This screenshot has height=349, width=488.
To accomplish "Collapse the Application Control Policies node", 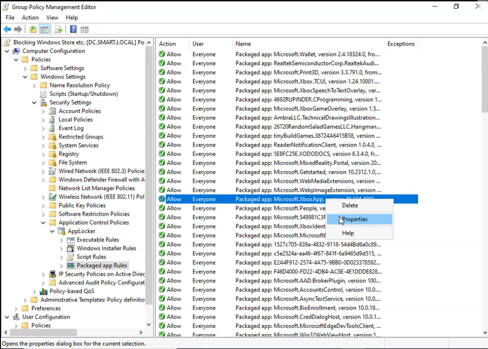I will [43, 223].
